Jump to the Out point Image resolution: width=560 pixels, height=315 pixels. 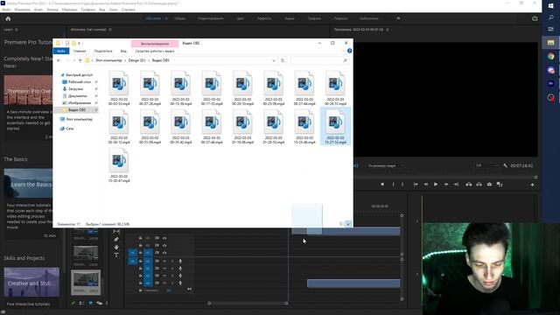456,185
